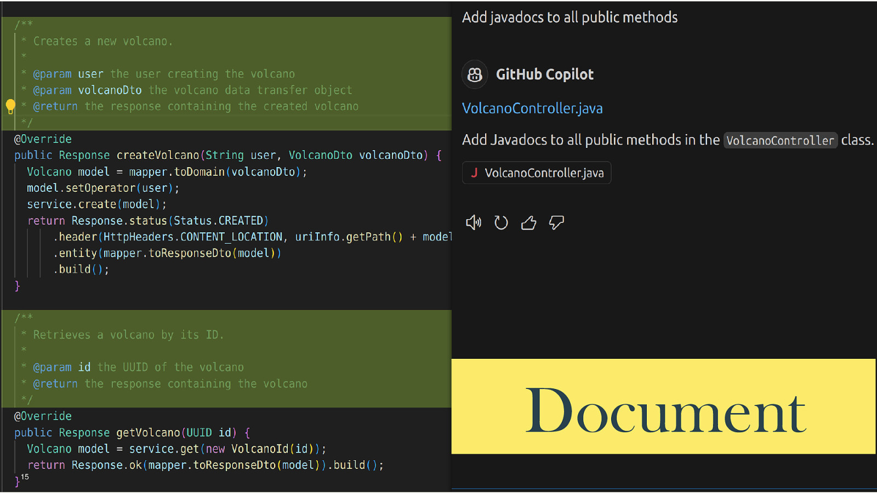Screen dimensions: 877x493
Task: Click the yellow lightbulb code action icon
Action: tap(10, 106)
